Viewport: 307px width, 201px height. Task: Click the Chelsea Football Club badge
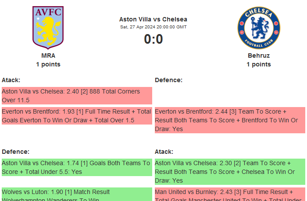(258, 28)
